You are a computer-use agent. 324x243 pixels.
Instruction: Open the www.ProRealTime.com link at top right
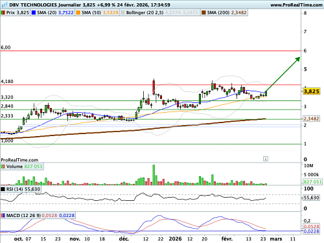(296, 5)
